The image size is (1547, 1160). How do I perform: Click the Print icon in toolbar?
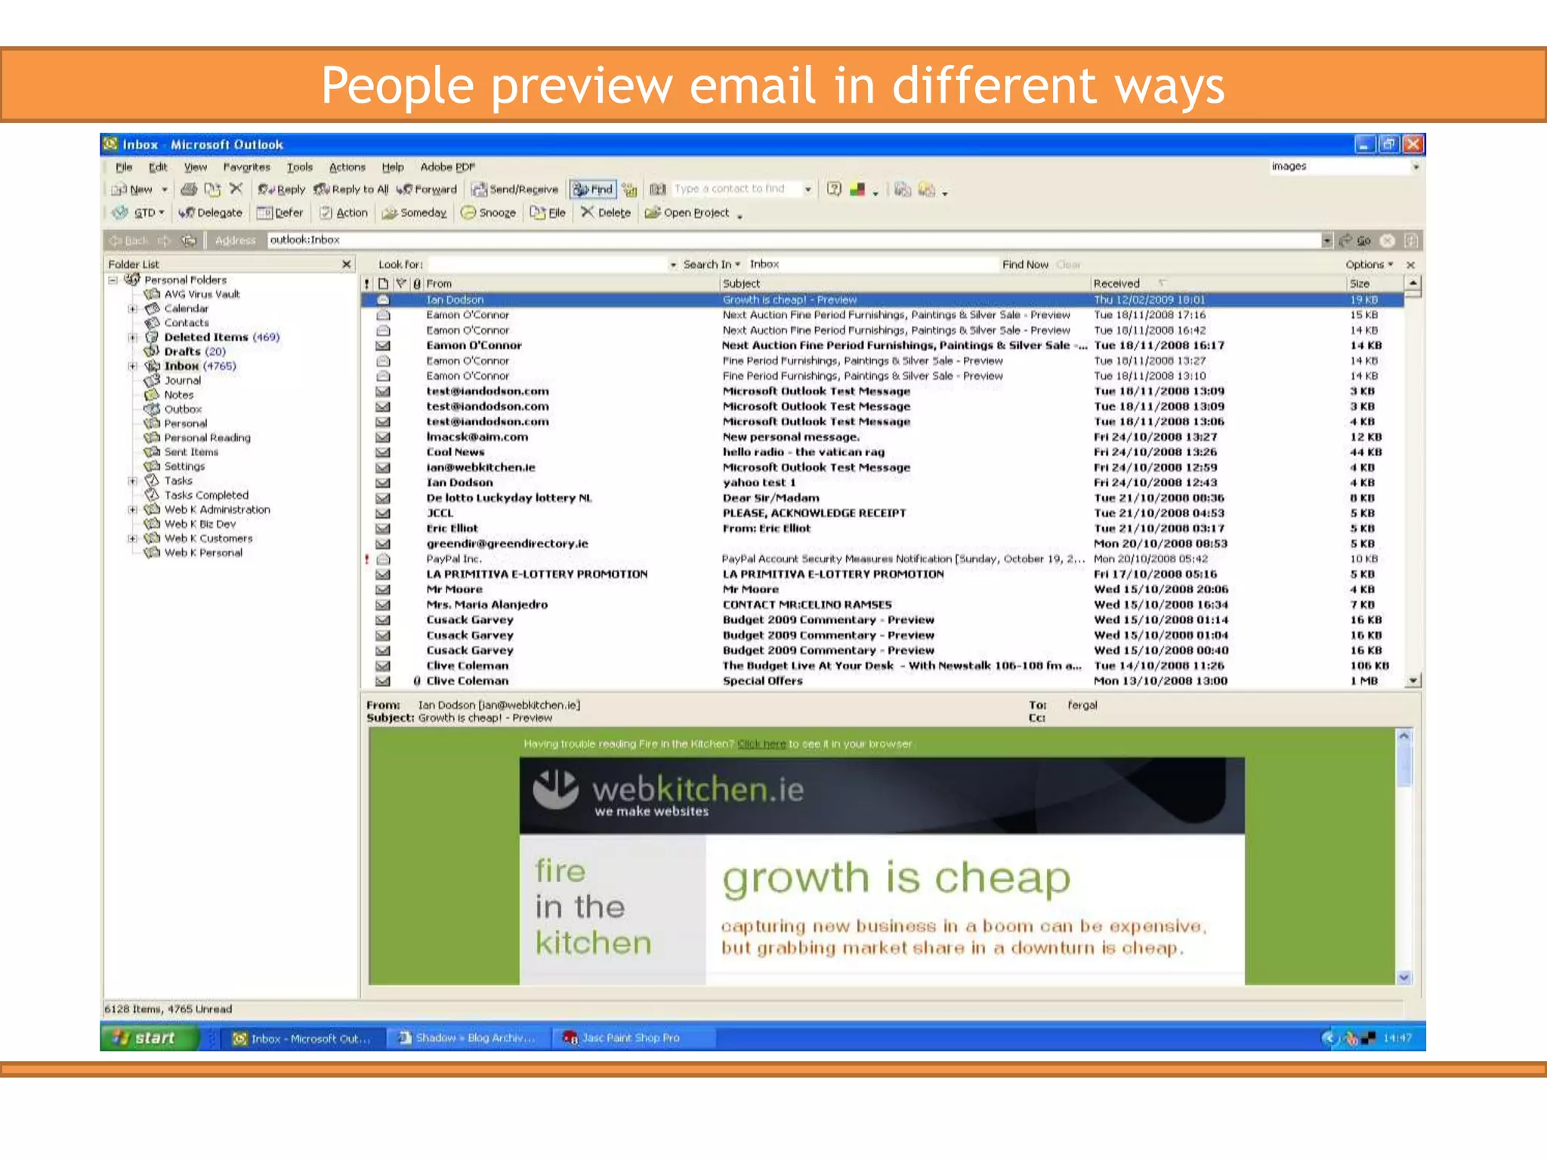click(189, 189)
